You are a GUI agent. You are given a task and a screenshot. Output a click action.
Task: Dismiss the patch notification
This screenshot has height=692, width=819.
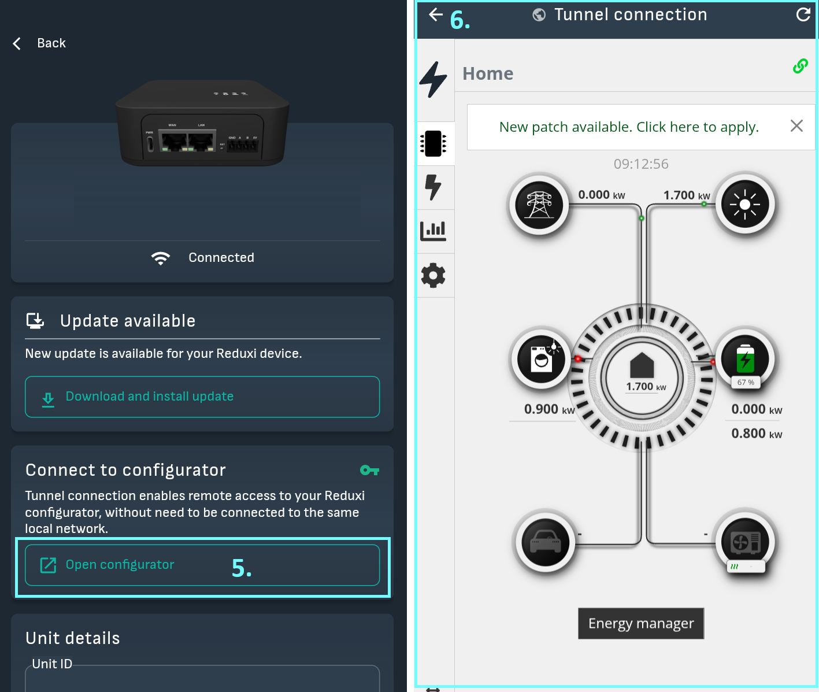coord(796,126)
